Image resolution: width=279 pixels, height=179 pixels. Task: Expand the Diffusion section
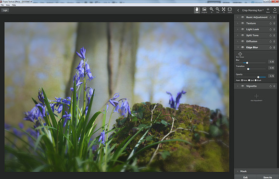[x=238, y=41]
